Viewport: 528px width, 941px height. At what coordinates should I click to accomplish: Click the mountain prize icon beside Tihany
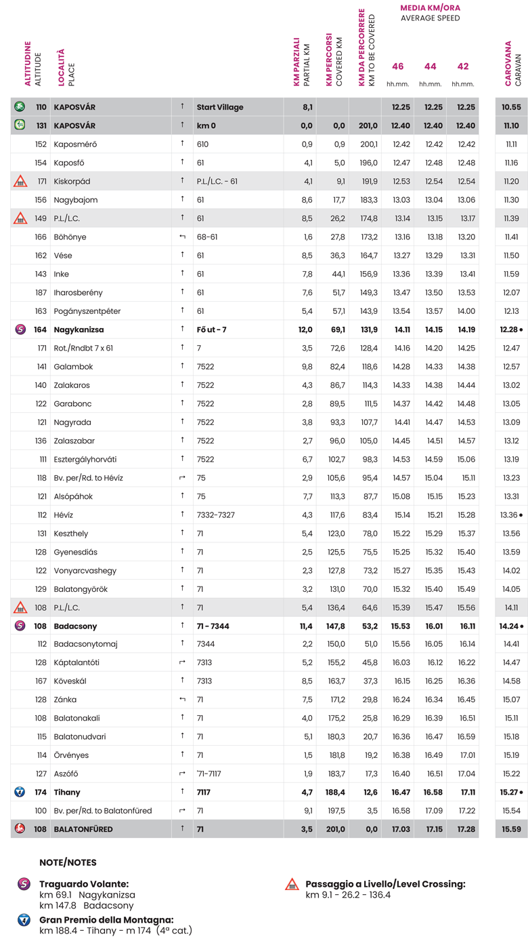(x=20, y=792)
